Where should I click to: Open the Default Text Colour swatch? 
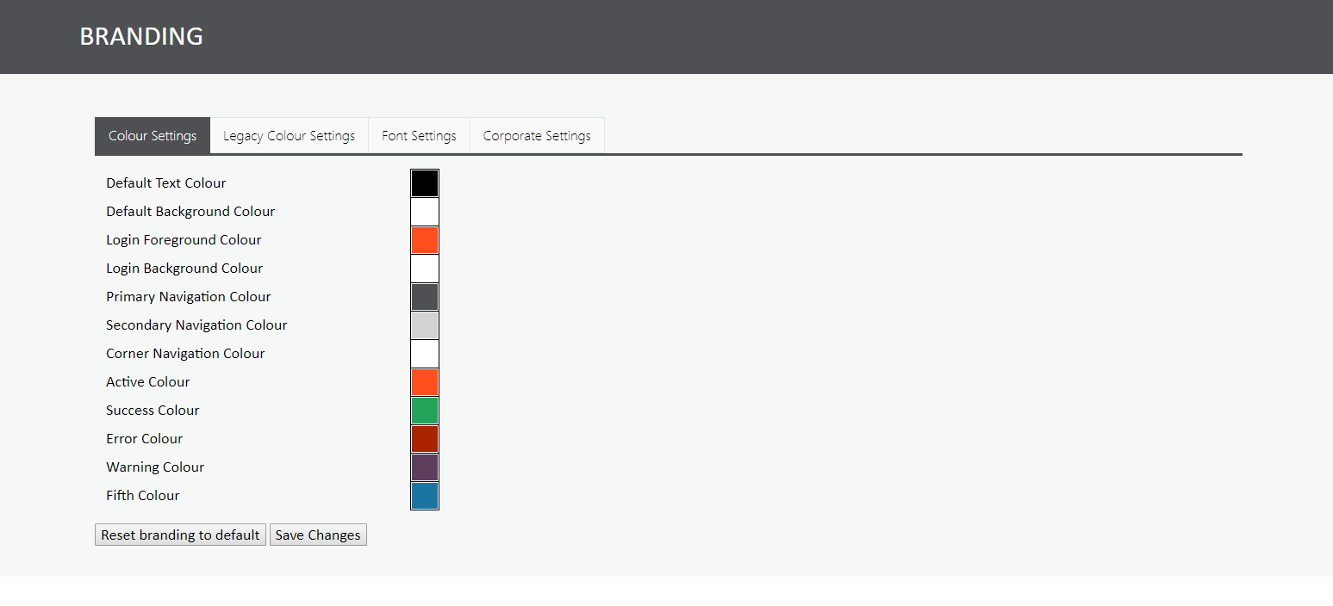point(425,183)
